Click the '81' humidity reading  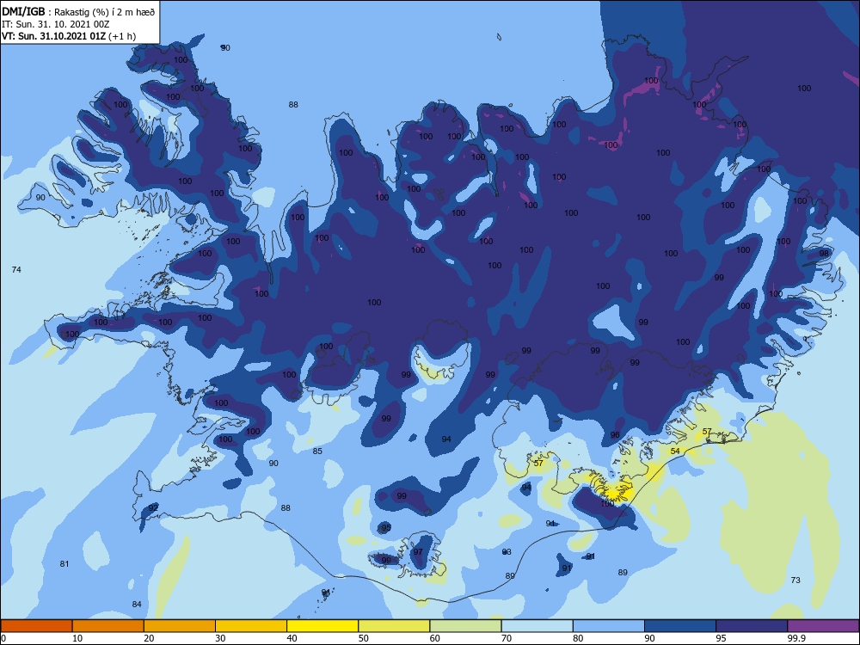coord(64,564)
